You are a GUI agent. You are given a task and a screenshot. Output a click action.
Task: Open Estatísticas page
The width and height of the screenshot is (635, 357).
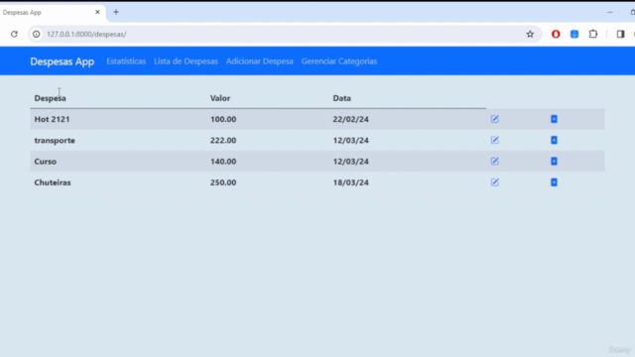[126, 61]
